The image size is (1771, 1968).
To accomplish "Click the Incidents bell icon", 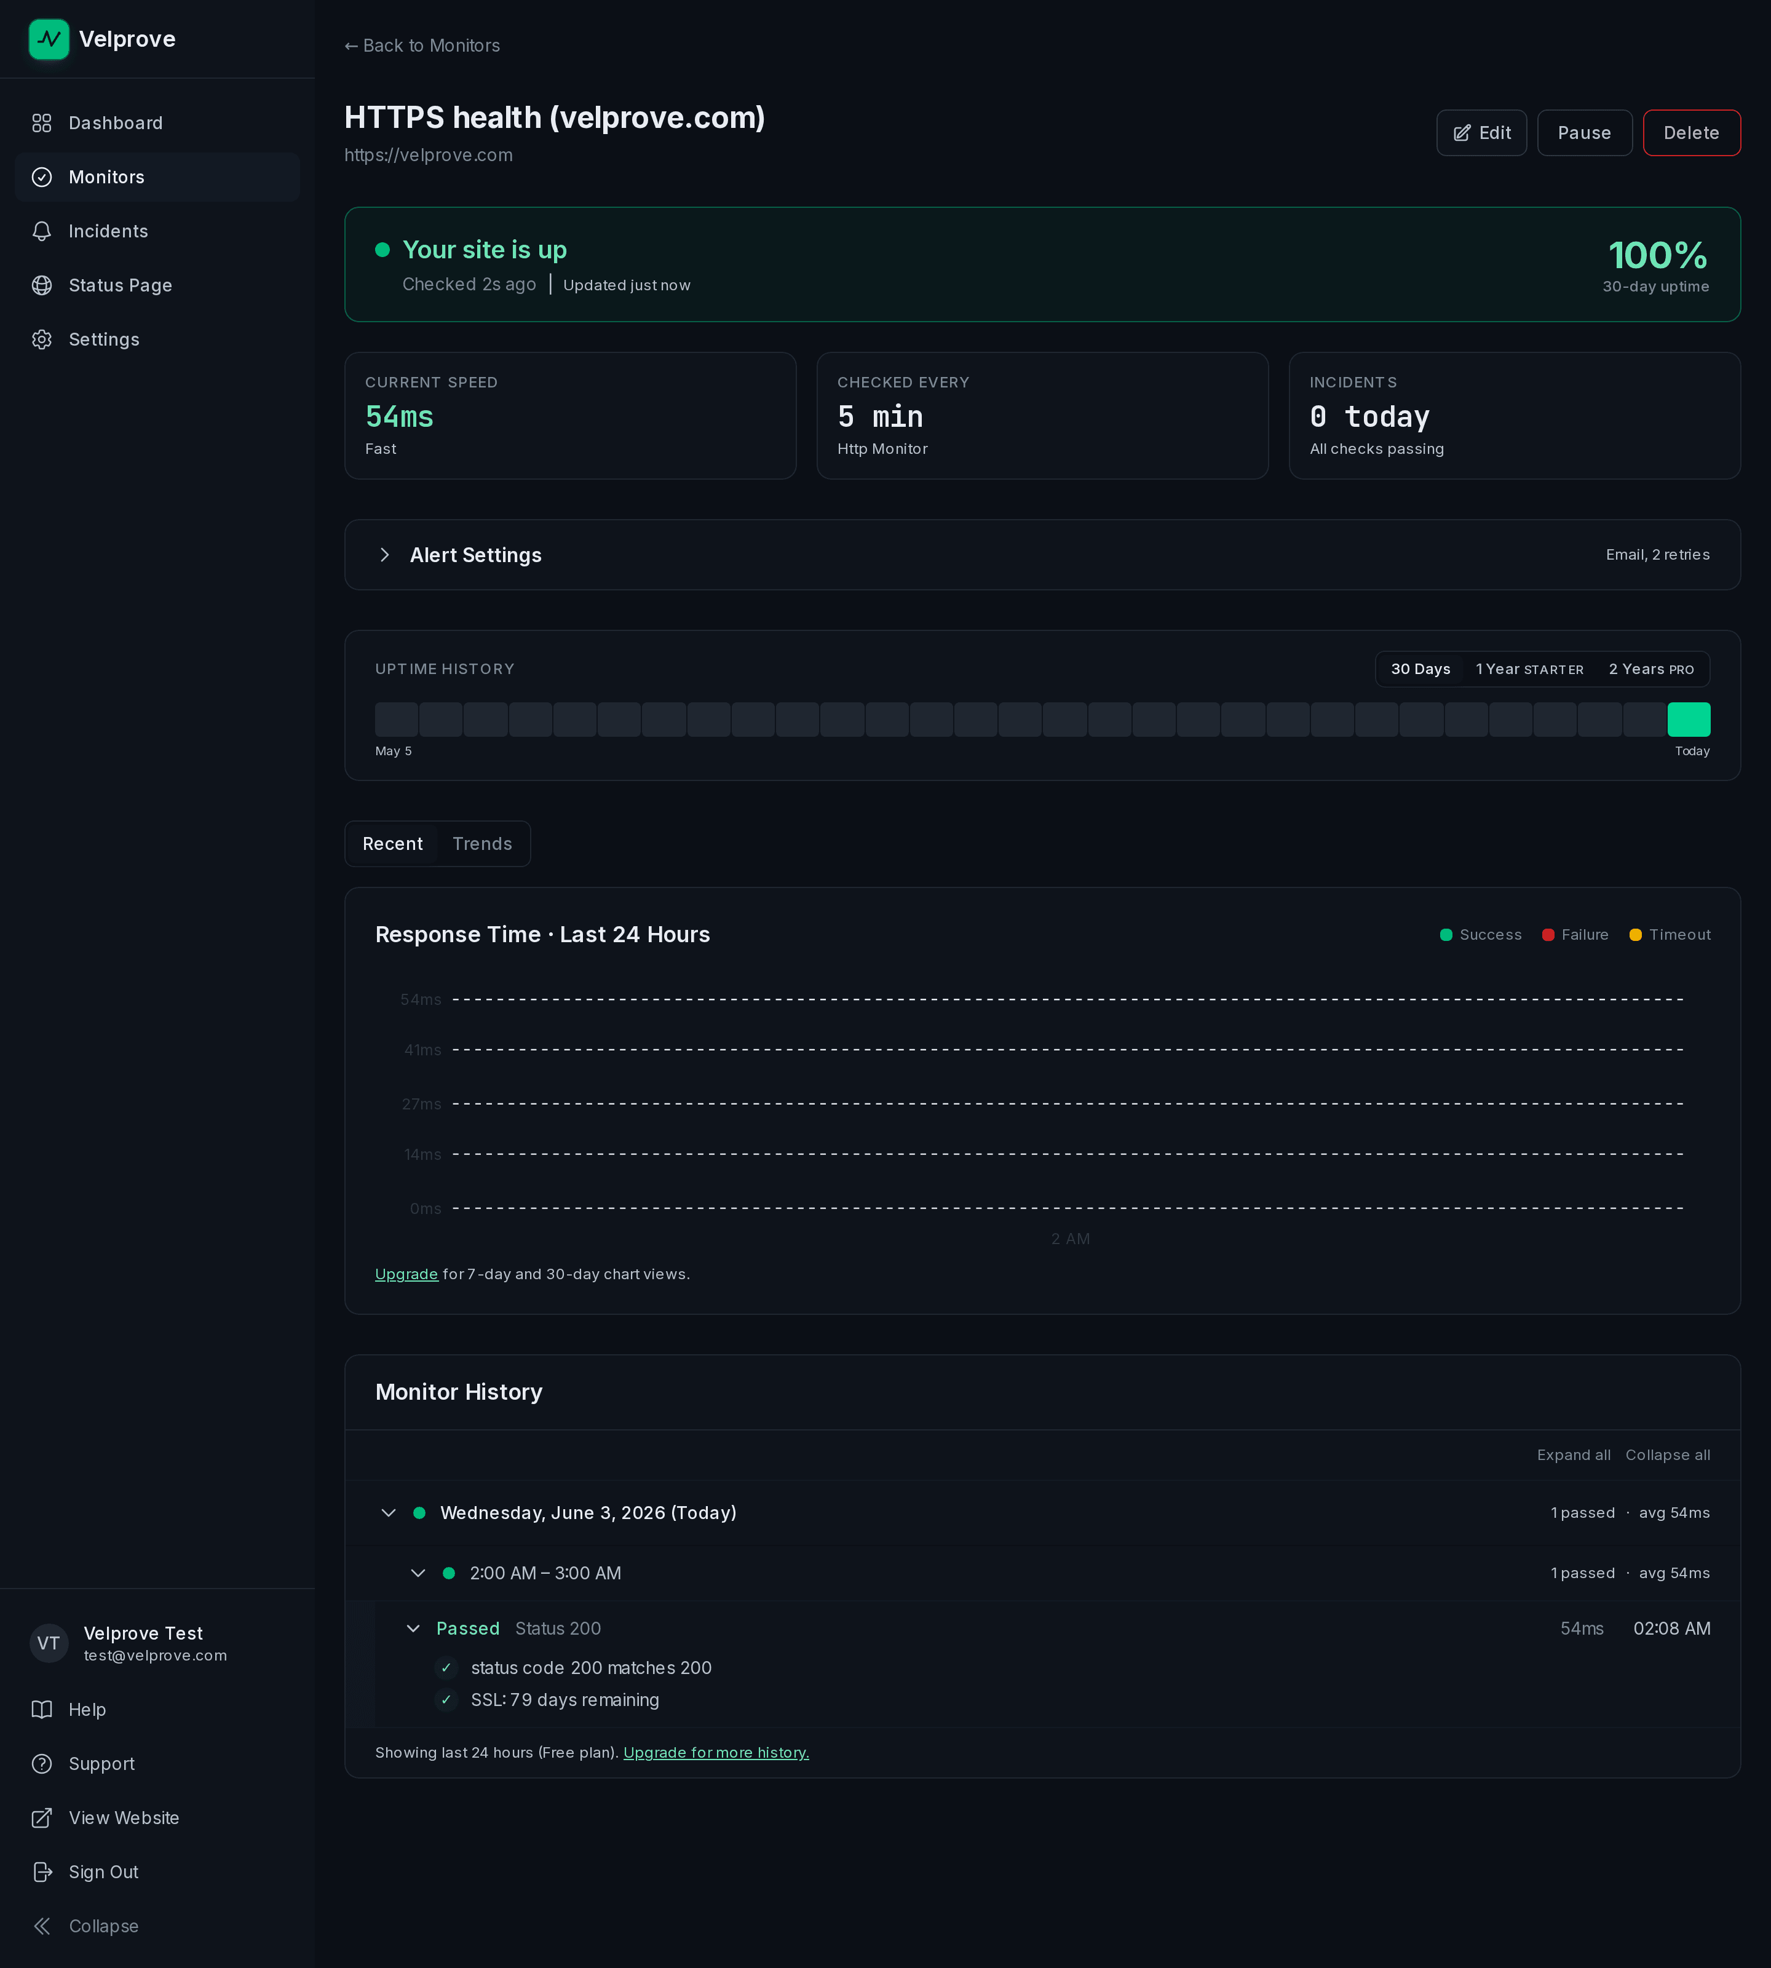I will (x=42, y=232).
